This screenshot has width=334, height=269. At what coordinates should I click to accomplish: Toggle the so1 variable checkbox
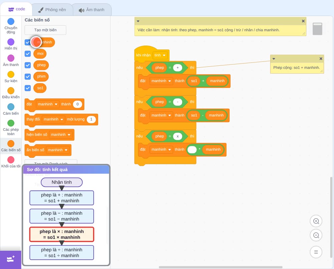28,88
